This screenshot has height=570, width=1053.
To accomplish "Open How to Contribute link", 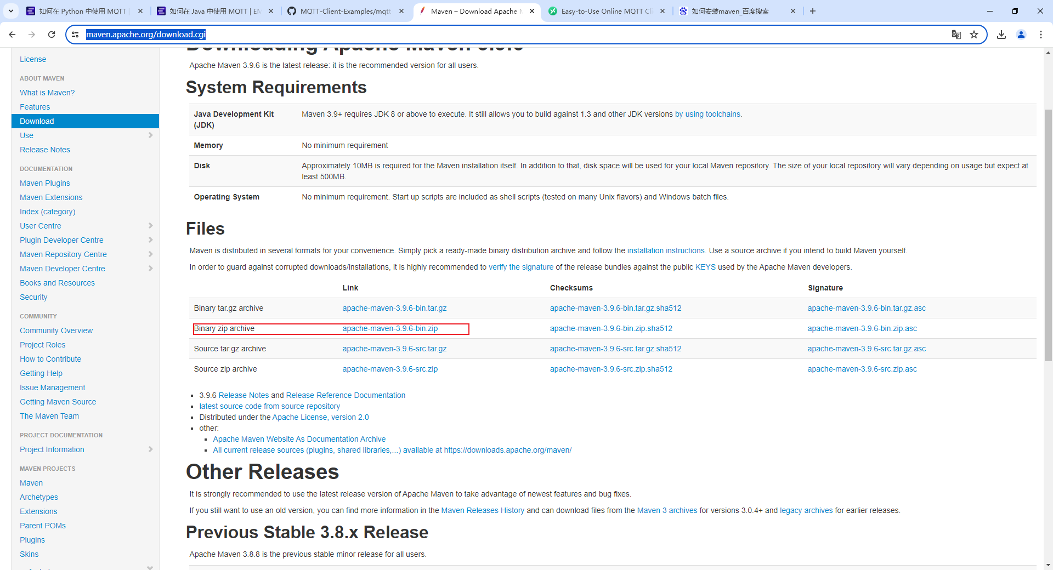I will (x=50, y=359).
